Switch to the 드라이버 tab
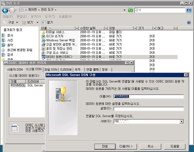This screenshot has height=152, width=194. click(x=66, y=70)
